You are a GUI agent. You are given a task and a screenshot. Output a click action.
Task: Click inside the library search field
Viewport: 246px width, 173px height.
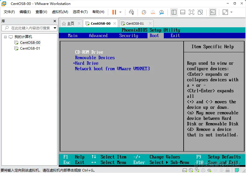click(29, 28)
